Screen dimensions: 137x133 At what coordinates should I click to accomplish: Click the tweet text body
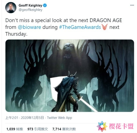point(64,27)
